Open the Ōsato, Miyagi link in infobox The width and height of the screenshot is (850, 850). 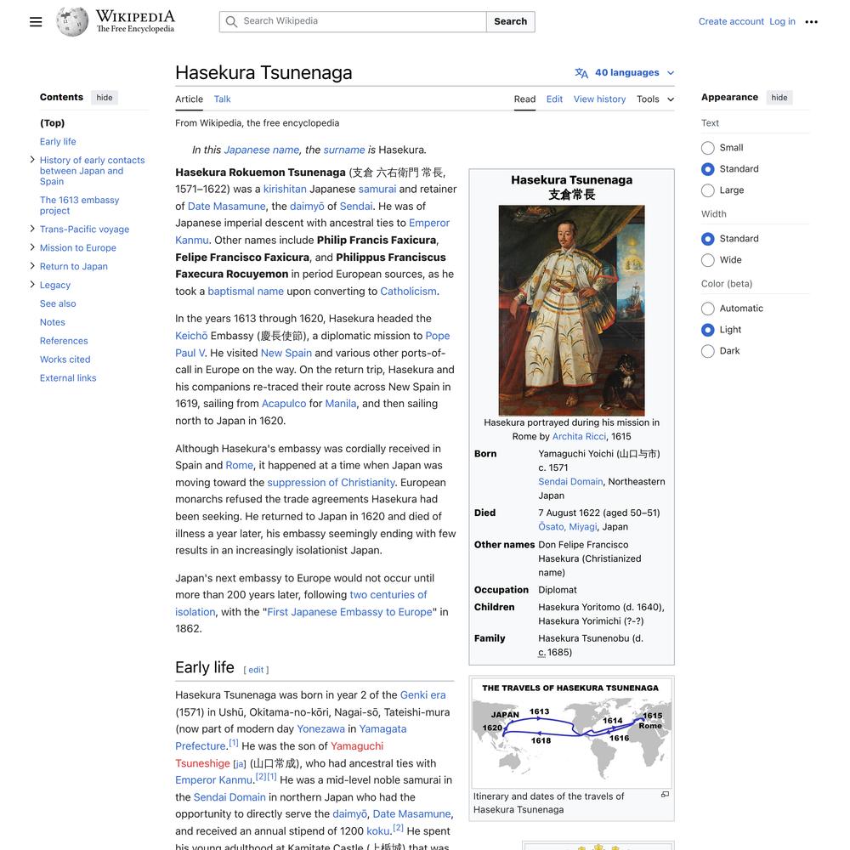tap(568, 527)
